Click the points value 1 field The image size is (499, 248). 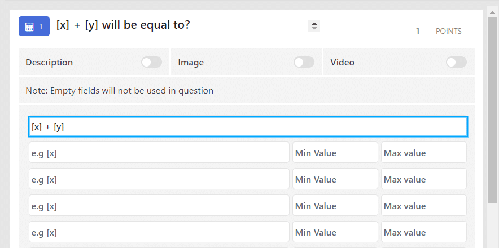[x=418, y=31]
